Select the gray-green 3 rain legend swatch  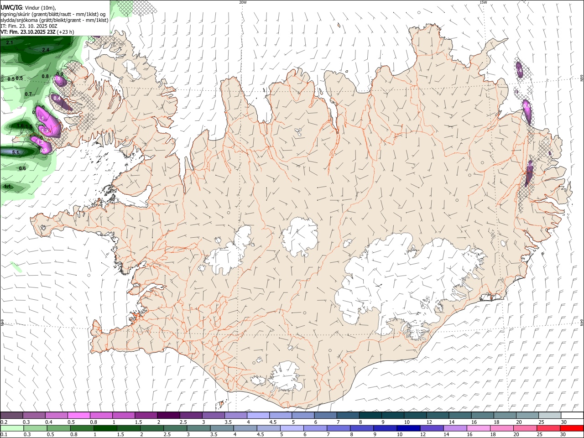pyautogui.click(x=198, y=428)
